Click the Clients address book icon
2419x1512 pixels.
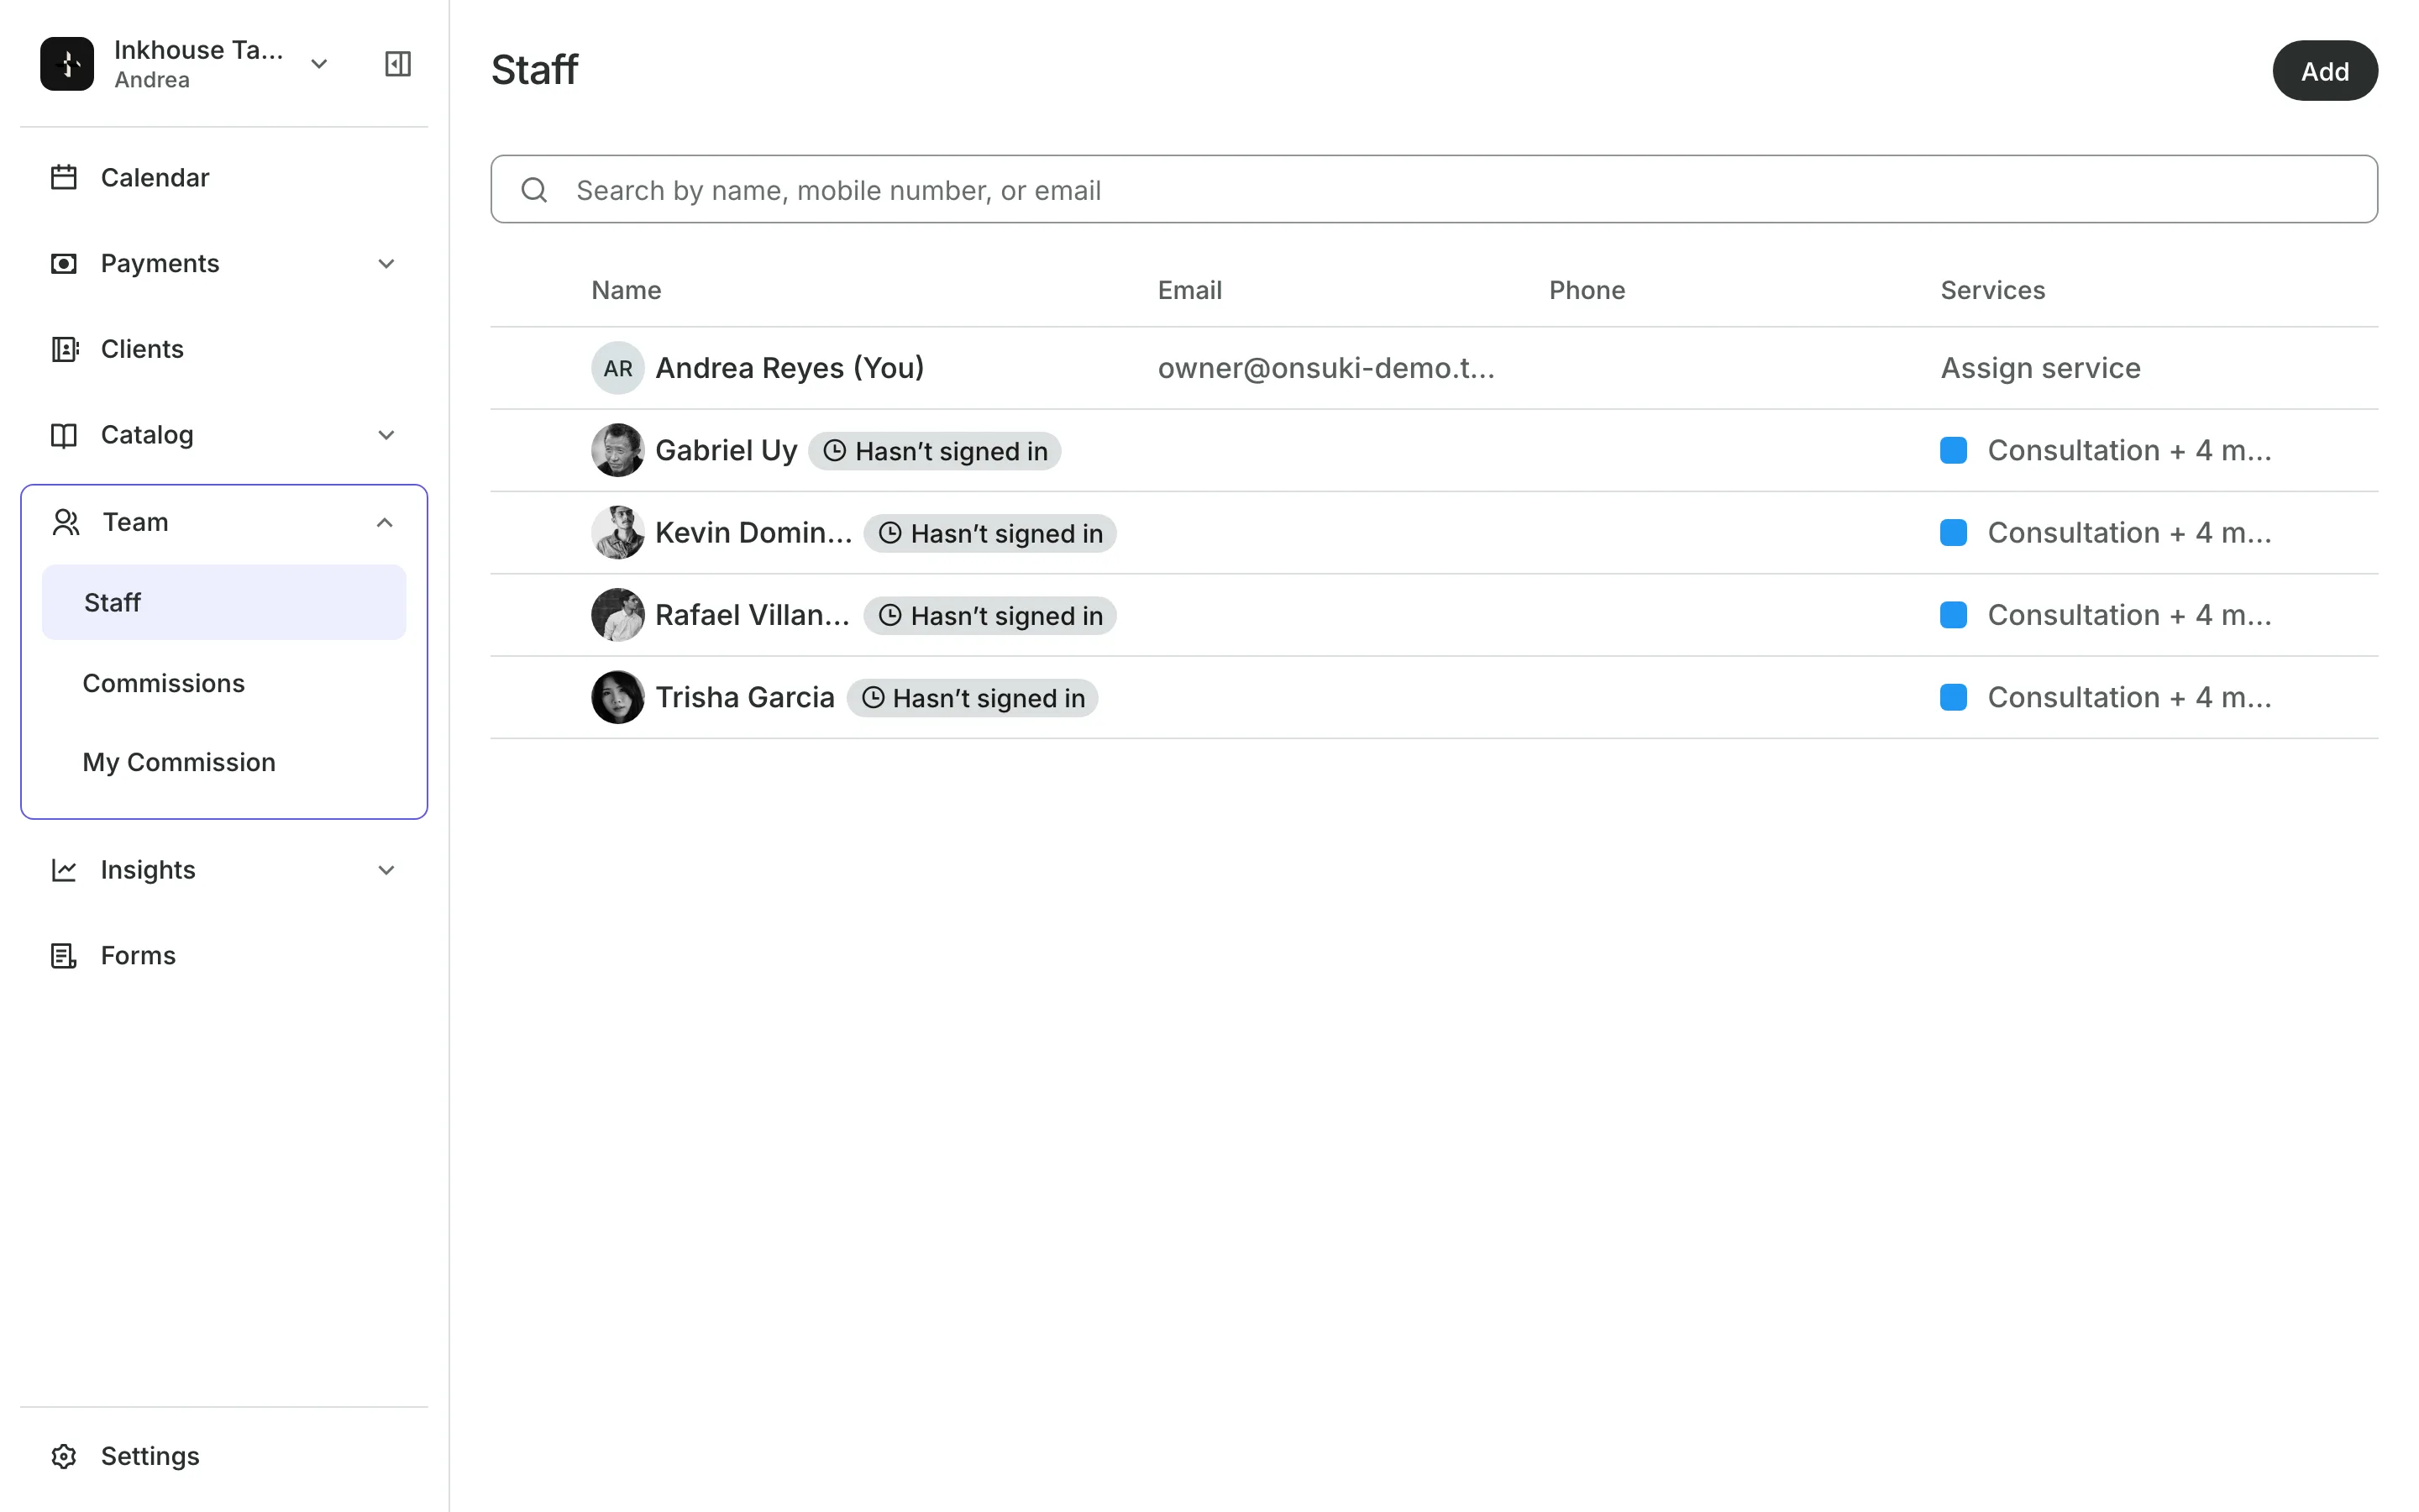[x=64, y=349]
